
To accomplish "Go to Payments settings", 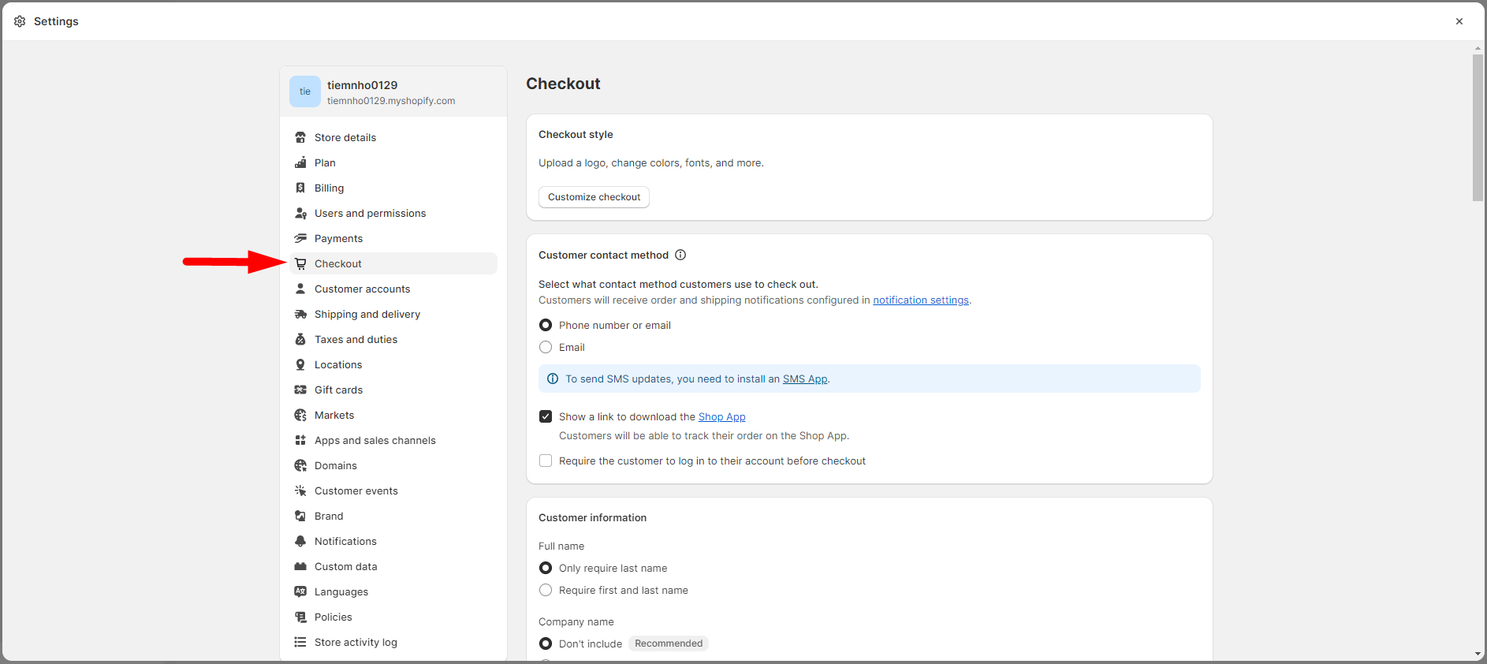I will click(393, 238).
